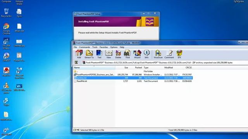The height and width of the screenshot is (139, 248).
Task: Click the Extract To toolbar icon
Action: [89, 54]
